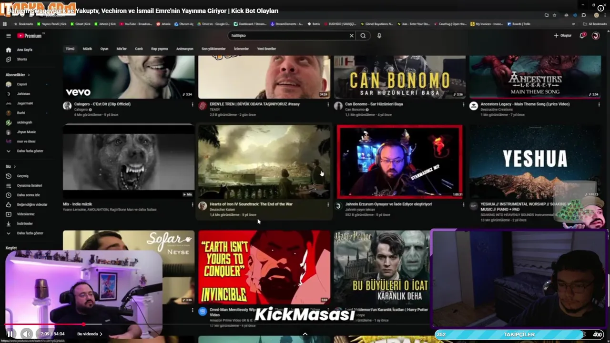Open the Harry Potter Voldemort thumbnail
The height and width of the screenshot is (343, 610).
[x=382, y=268]
